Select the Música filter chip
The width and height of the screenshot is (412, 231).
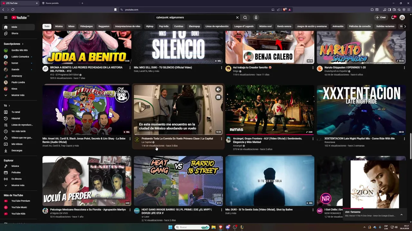(x=59, y=26)
